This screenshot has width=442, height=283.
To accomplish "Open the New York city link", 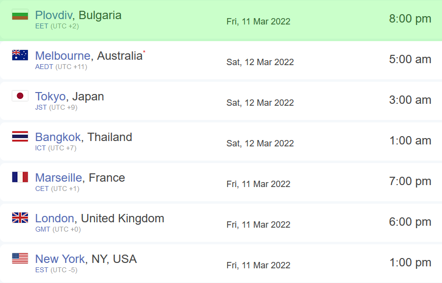I will click(x=60, y=259).
